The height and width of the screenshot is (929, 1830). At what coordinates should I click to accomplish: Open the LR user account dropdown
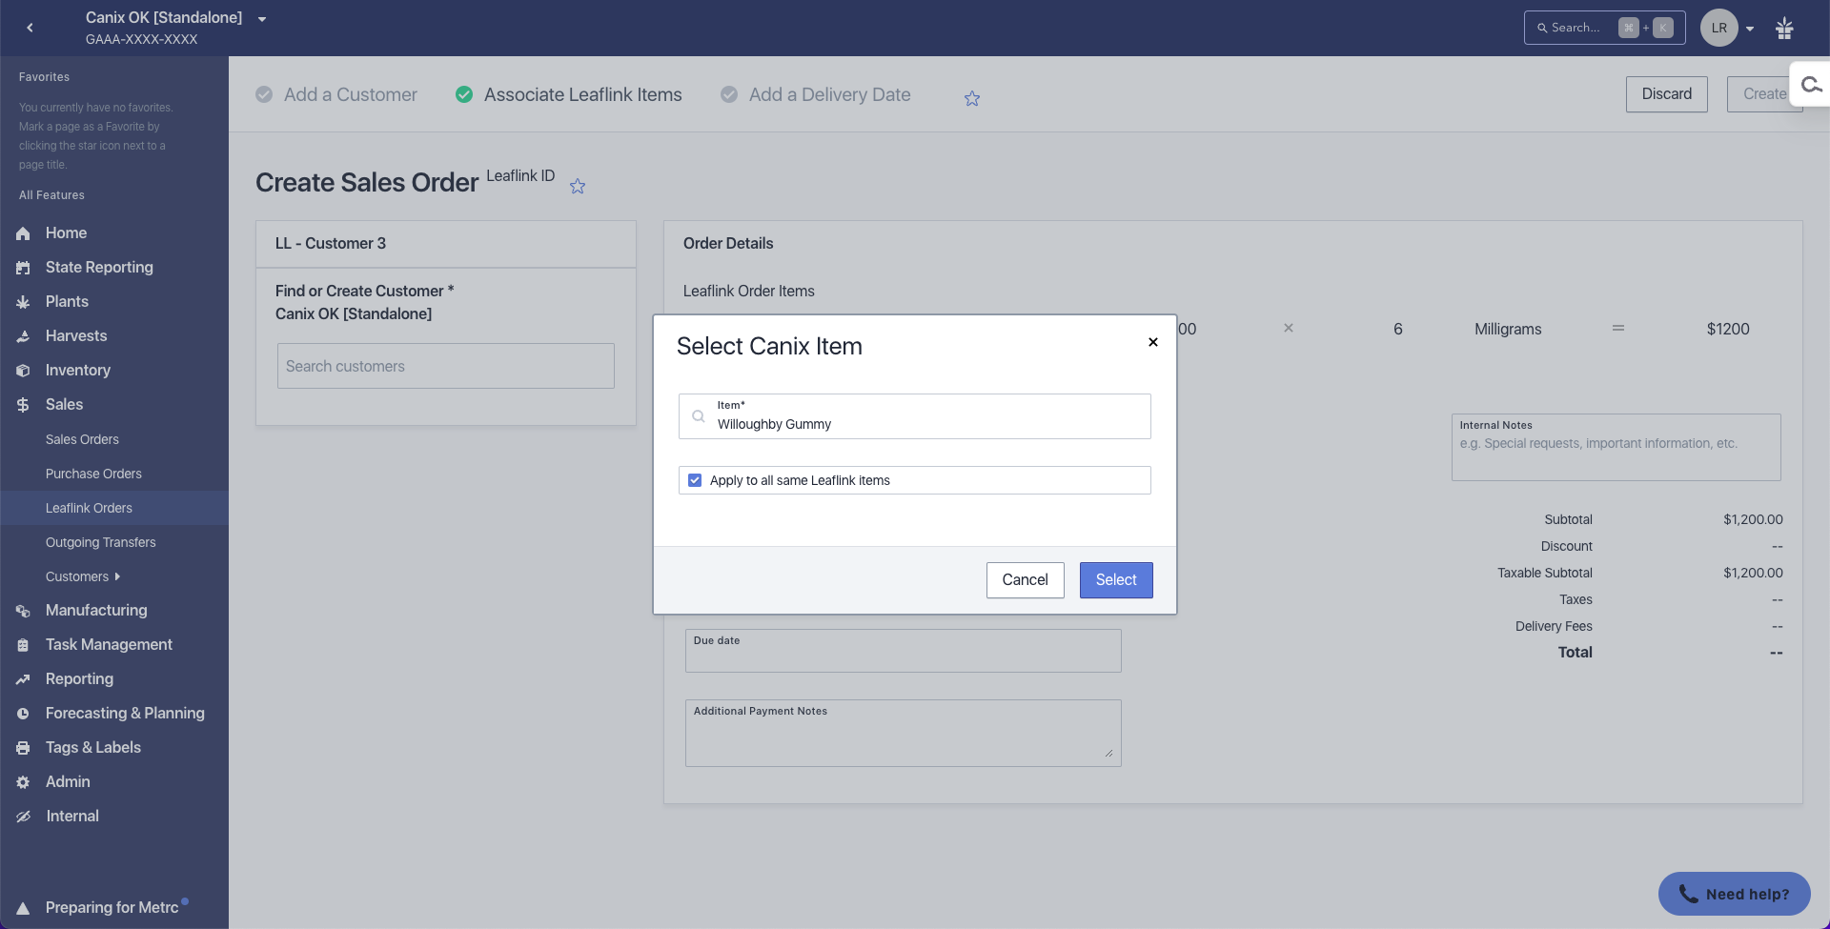(1729, 28)
